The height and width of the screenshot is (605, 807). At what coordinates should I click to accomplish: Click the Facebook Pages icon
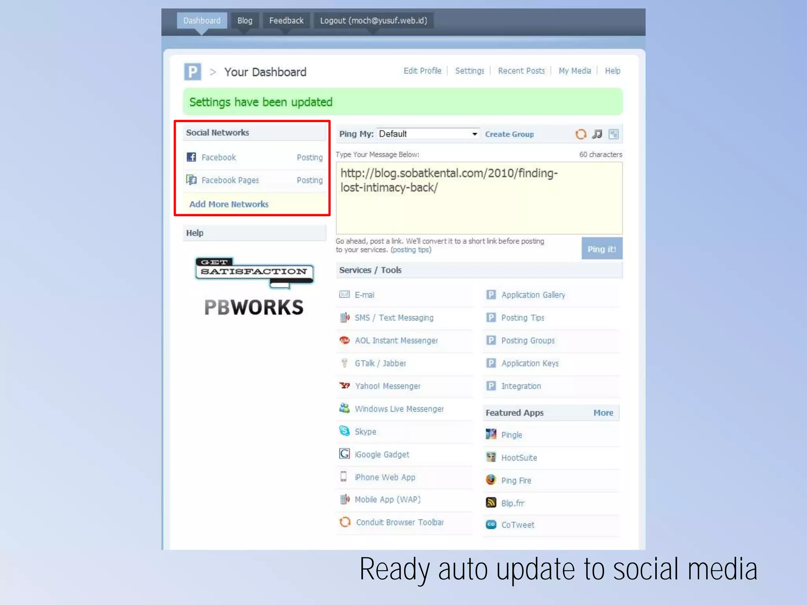pos(192,180)
